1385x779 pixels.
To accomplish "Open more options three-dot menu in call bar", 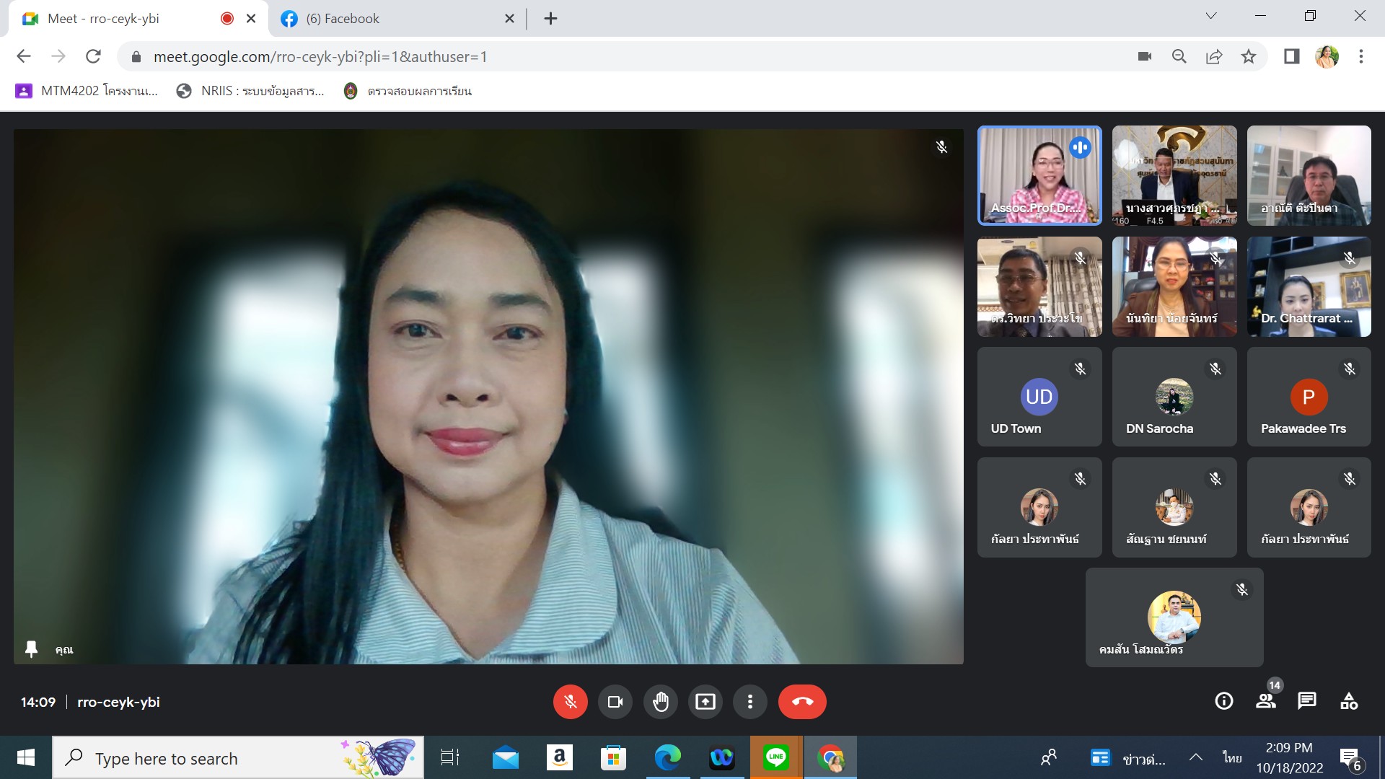I will click(750, 702).
